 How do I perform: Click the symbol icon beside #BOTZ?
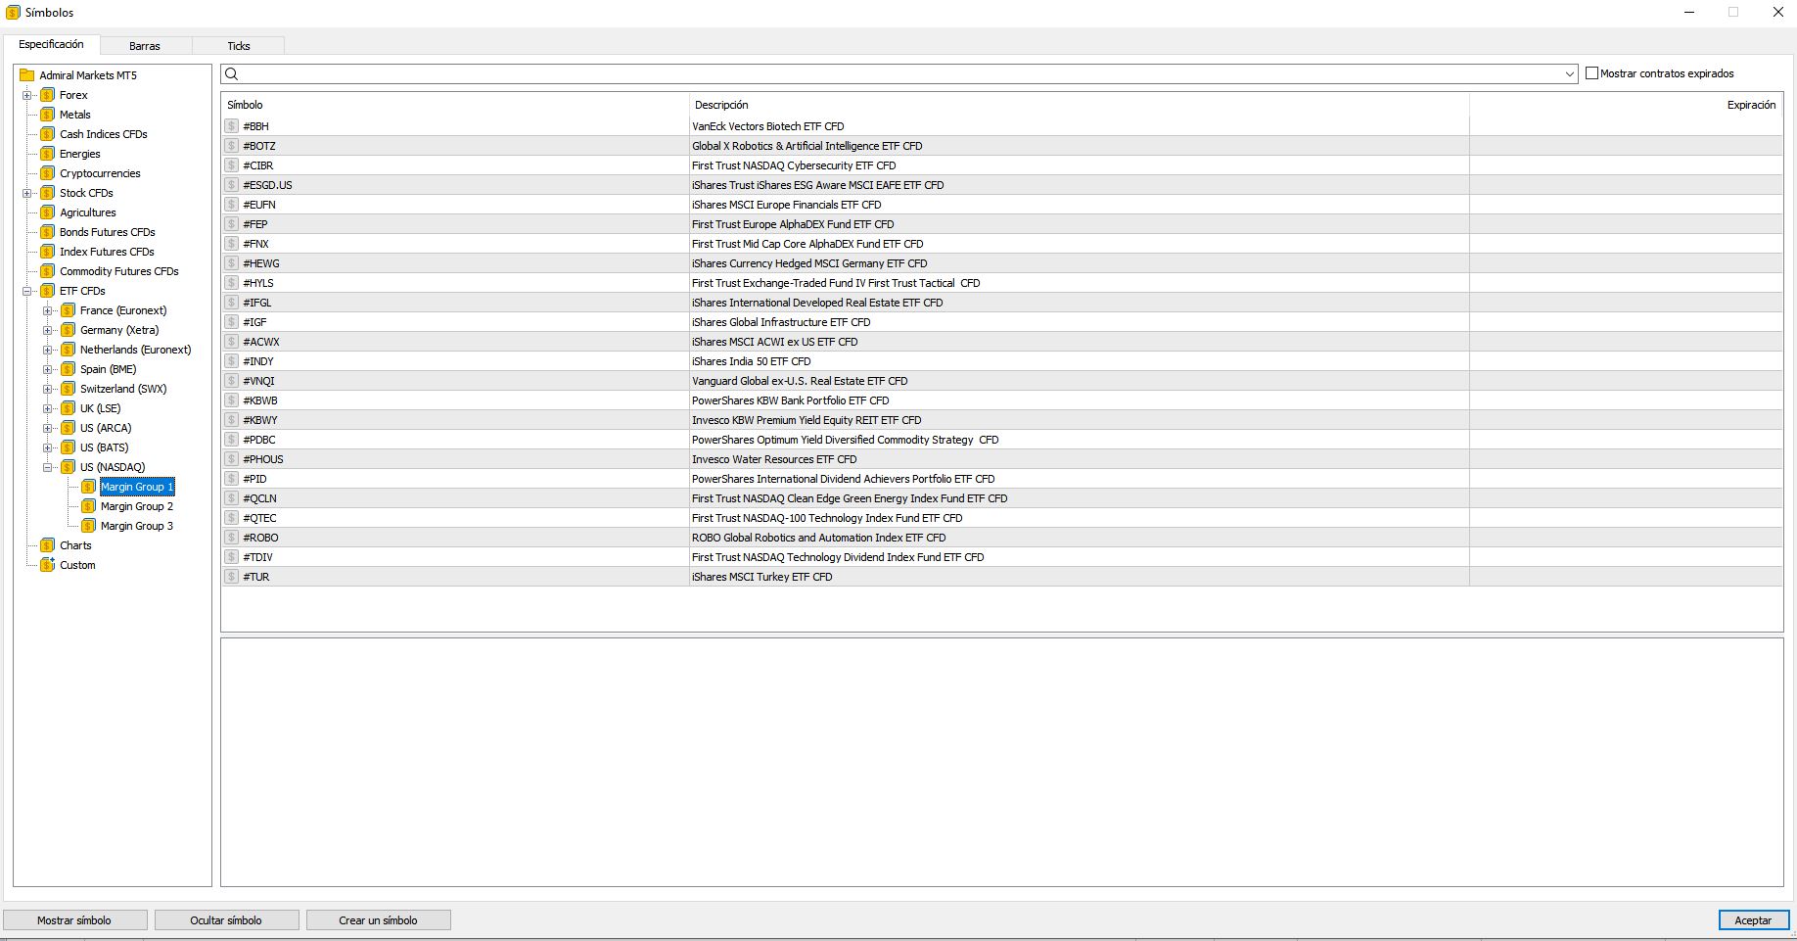(x=232, y=146)
